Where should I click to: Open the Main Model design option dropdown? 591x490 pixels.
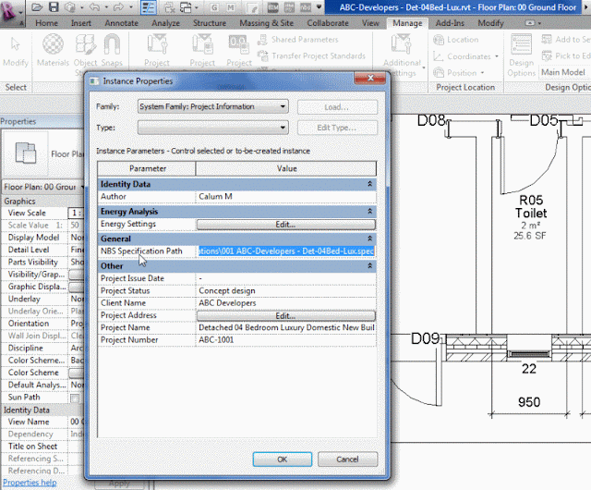point(564,72)
